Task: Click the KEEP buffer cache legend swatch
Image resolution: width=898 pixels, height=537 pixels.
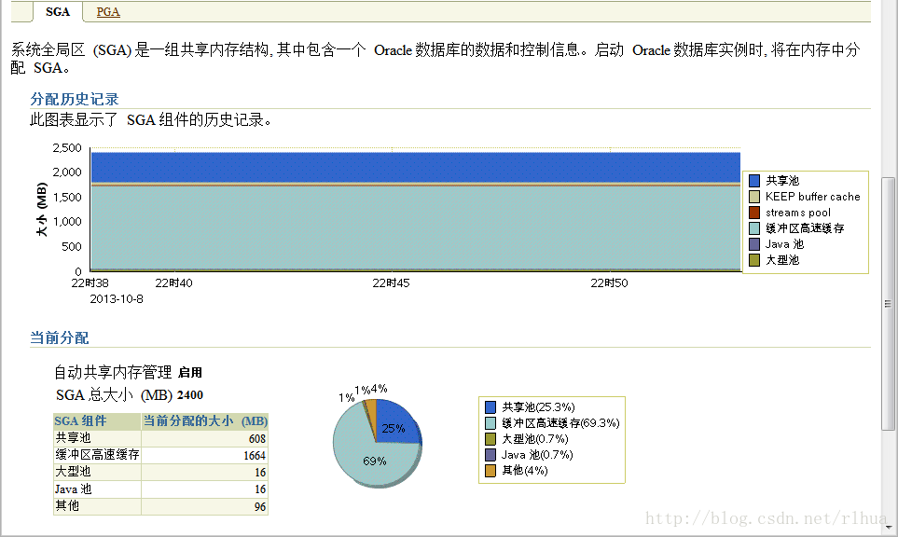Action: pos(754,197)
